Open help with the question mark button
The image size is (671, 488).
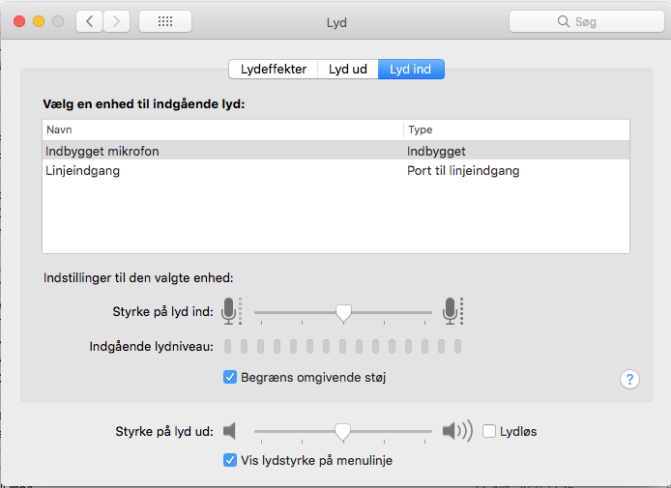(x=629, y=379)
